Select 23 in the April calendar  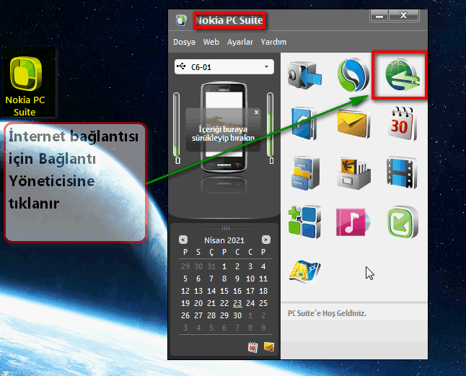tap(237, 303)
